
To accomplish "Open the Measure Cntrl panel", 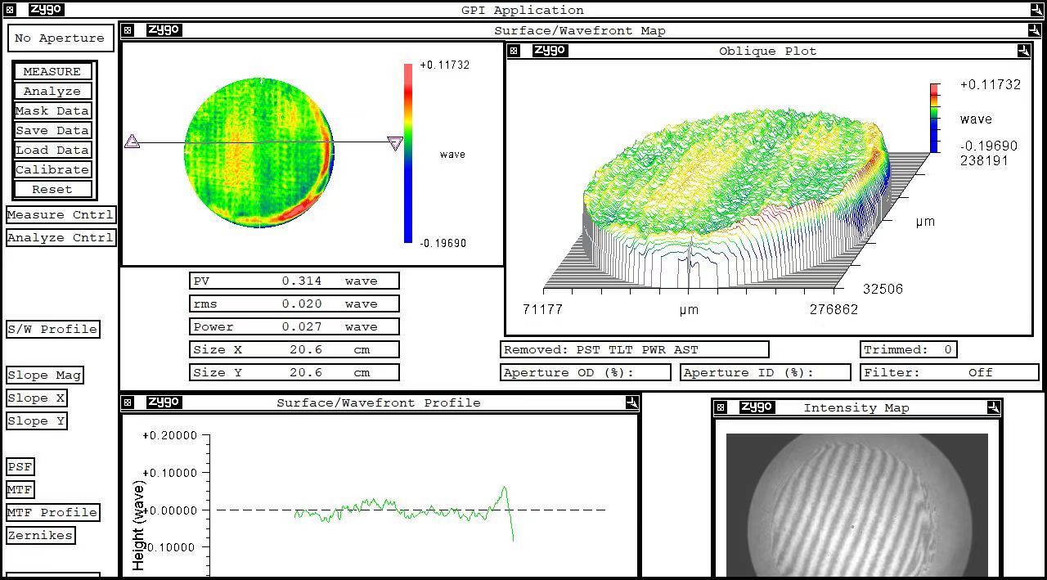I will [x=60, y=214].
